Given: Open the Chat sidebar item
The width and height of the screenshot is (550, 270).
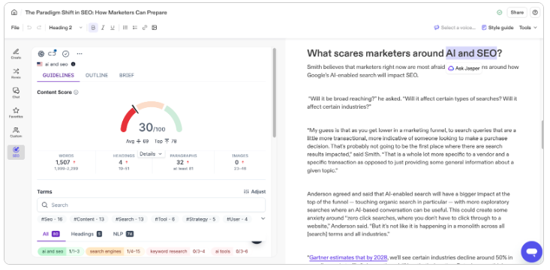Looking at the screenshot, I should [x=16, y=93].
